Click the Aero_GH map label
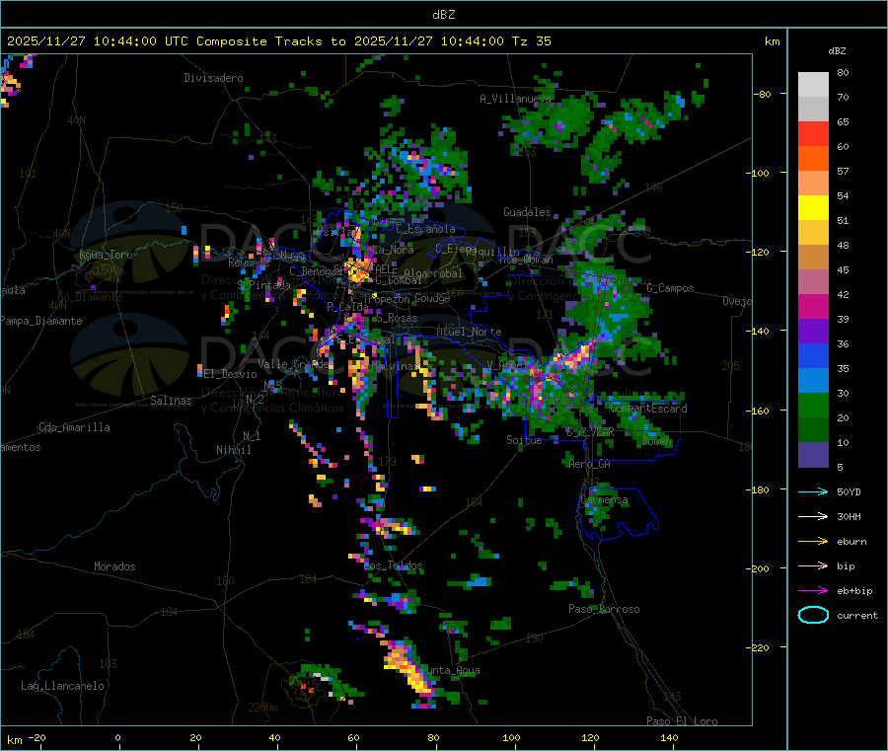The width and height of the screenshot is (888, 751). 590,464
